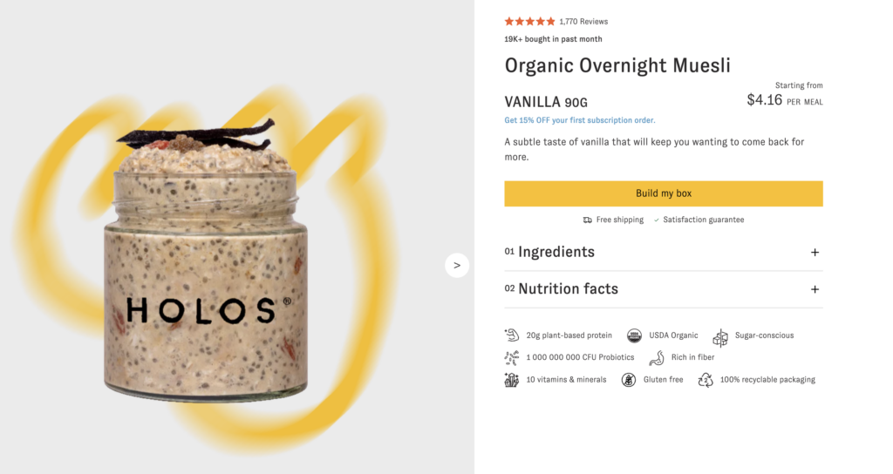Click the Sugar-conscious cube icon
893x474 pixels.
[x=720, y=337]
